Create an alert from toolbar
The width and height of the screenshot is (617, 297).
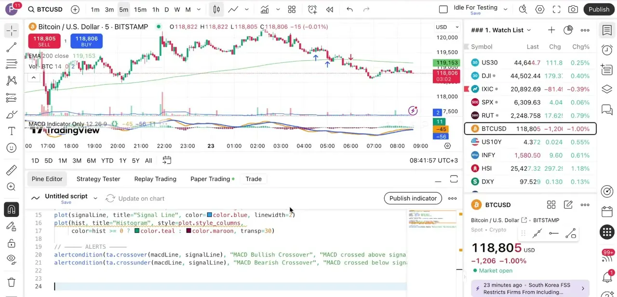click(312, 9)
